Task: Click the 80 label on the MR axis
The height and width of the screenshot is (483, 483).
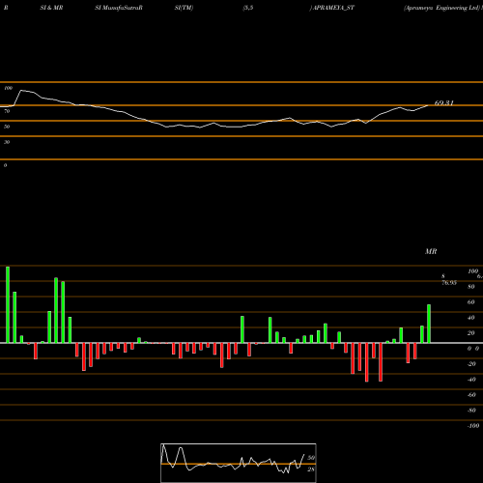Action: click(471, 287)
